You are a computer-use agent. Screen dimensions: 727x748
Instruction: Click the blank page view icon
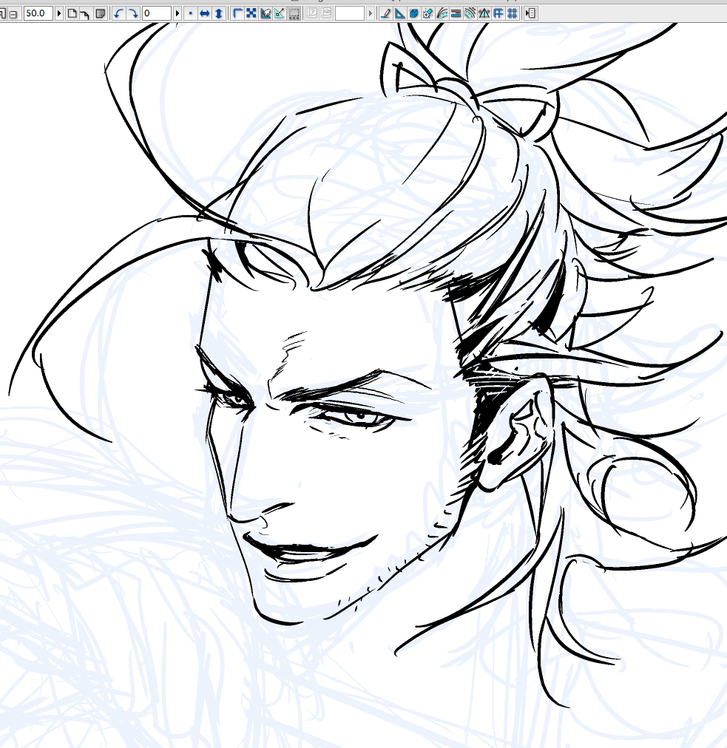pyautogui.click(x=72, y=13)
